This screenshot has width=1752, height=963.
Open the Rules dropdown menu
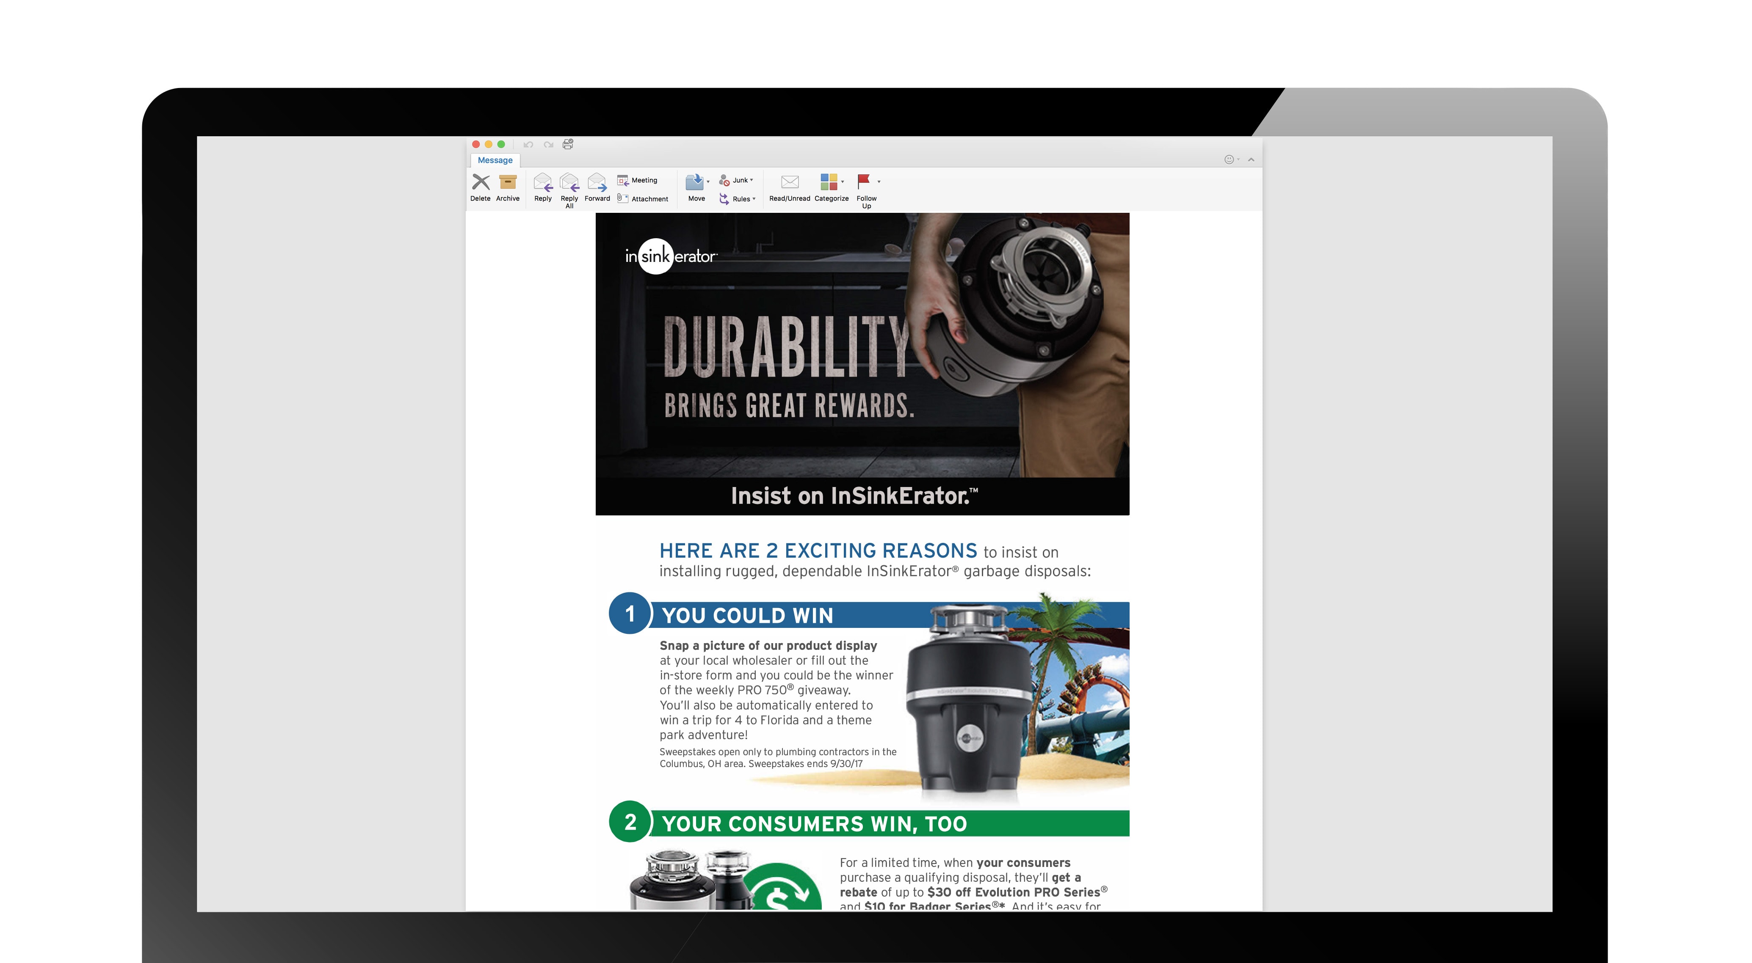pos(738,198)
